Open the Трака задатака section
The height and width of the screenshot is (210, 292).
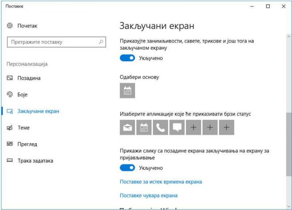[35, 161]
